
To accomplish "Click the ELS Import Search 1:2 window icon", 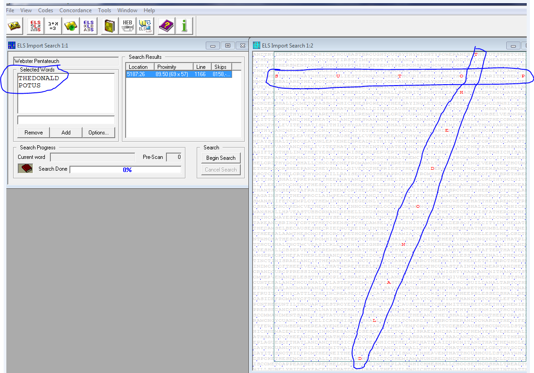I will point(257,46).
